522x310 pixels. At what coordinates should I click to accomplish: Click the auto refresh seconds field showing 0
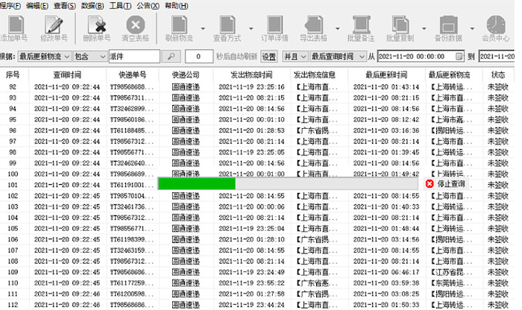(x=199, y=57)
